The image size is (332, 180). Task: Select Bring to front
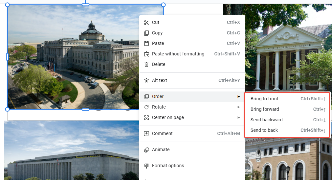(264, 99)
